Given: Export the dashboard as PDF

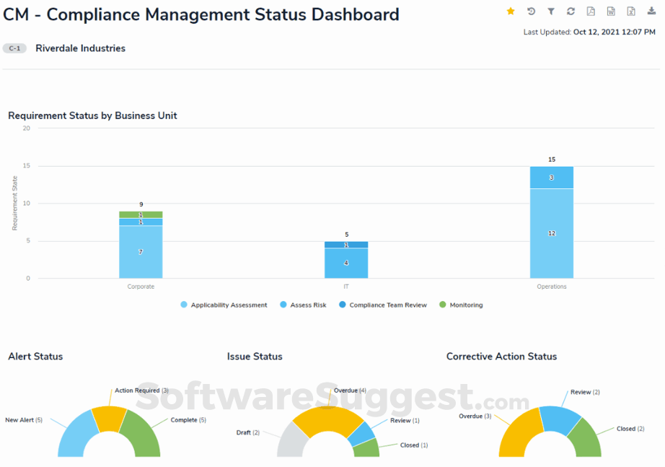Looking at the screenshot, I should 591,12.
